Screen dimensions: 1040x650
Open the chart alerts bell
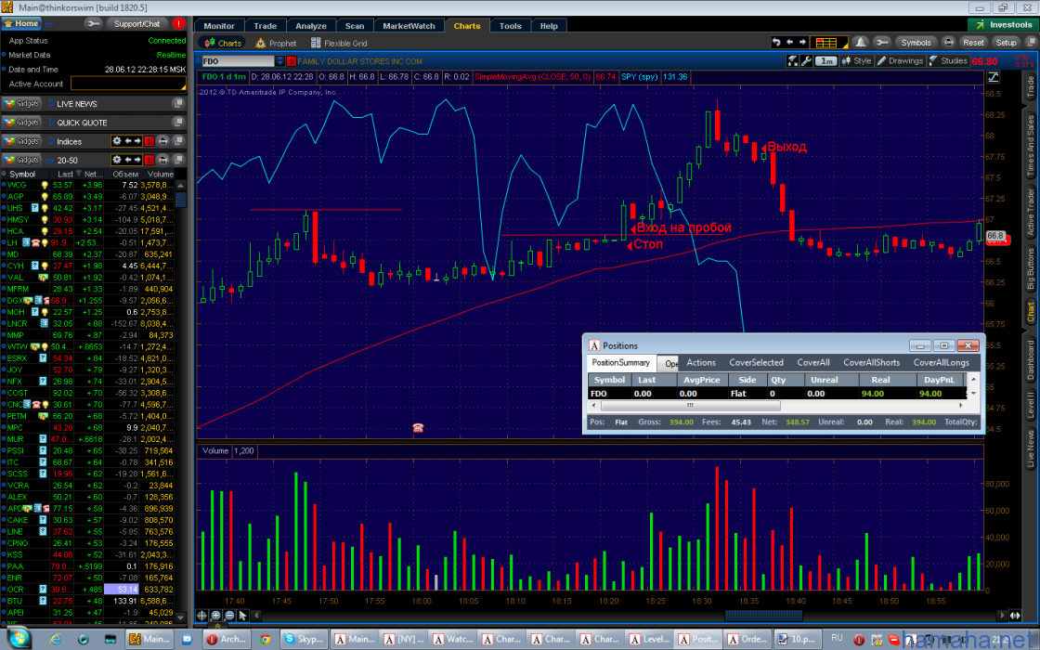pos(860,43)
